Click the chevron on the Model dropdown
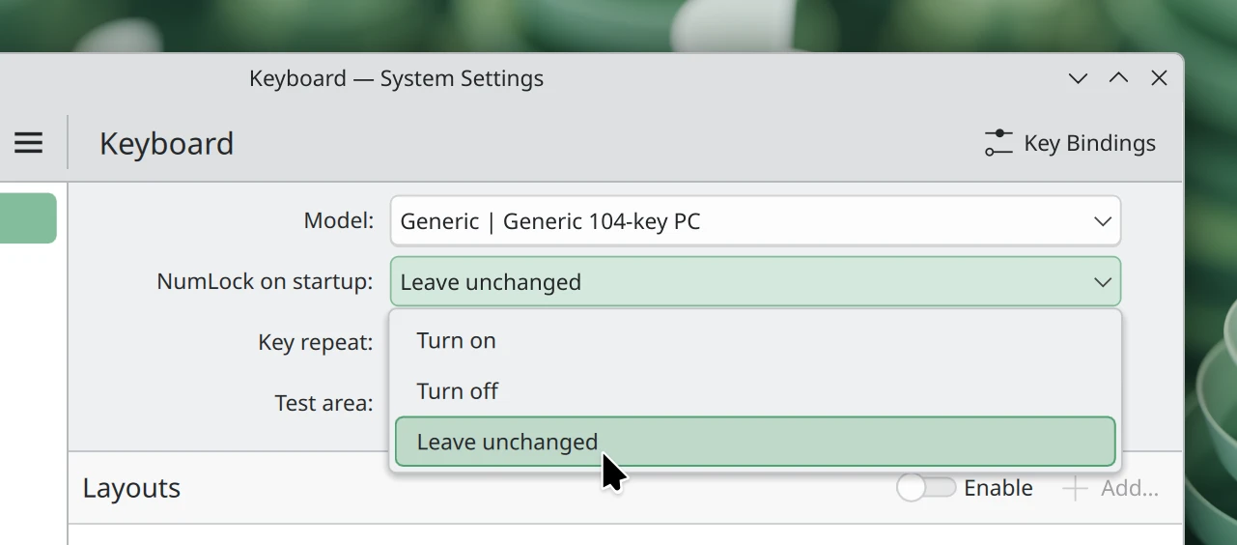This screenshot has height=545, width=1237. click(x=1102, y=221)
